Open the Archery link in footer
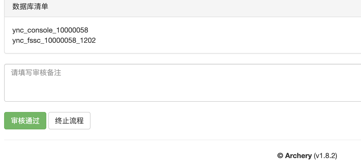 pos(298,156)
